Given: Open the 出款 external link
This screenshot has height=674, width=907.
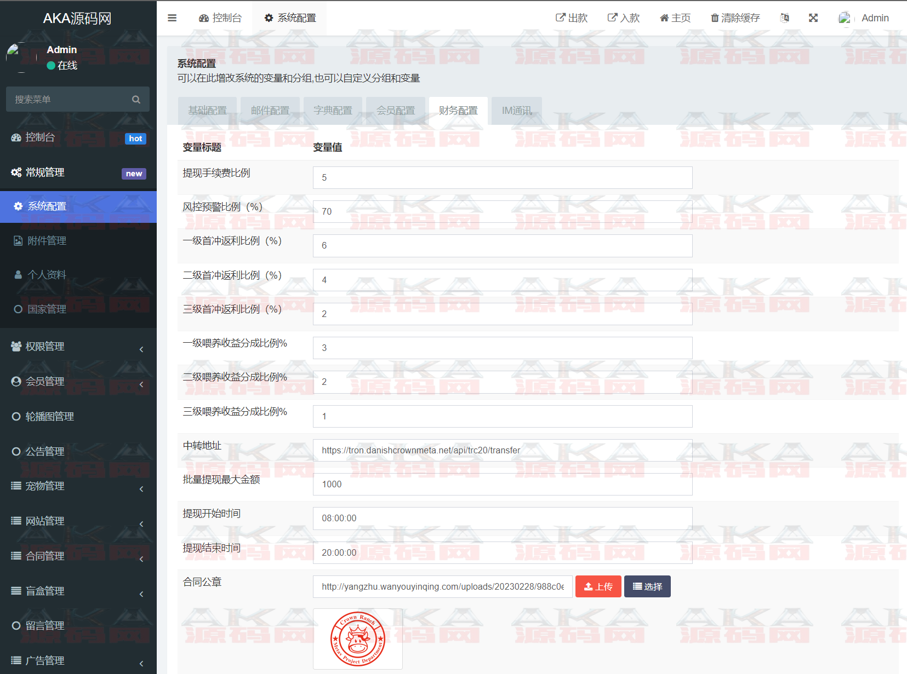Looking at the screenshot, I should pyautogui.click(x=572, y=18).
